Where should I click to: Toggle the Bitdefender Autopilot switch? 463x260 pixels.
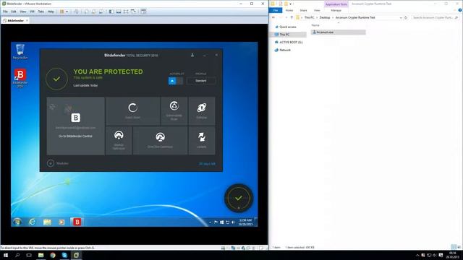click(176, 81)
